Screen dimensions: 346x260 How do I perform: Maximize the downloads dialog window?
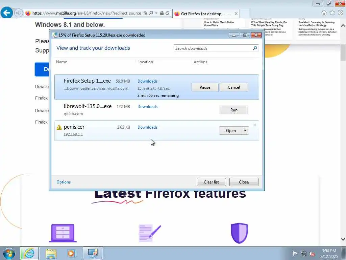point(245,35)
